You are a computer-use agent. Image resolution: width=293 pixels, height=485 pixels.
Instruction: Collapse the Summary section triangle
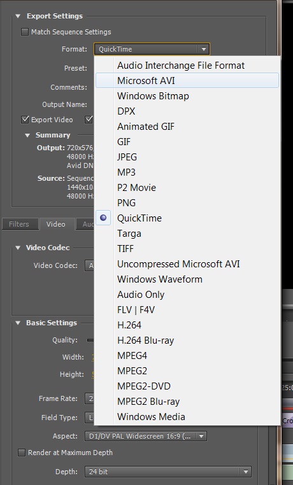pyautogui.click(x=27, y=135)
